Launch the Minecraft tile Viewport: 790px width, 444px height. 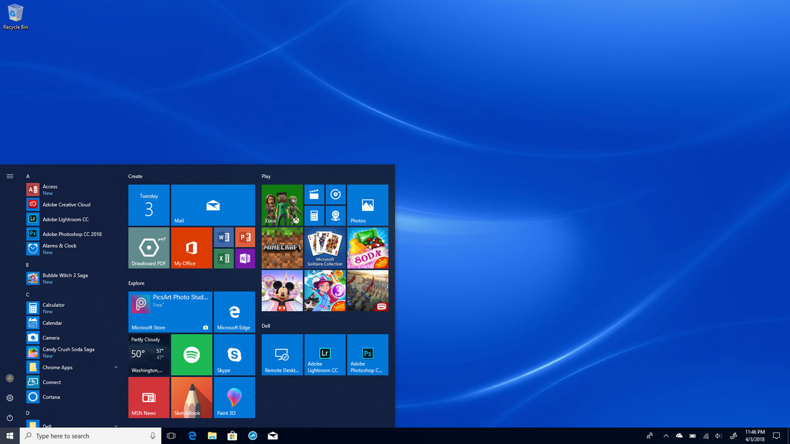click(282, 248)
